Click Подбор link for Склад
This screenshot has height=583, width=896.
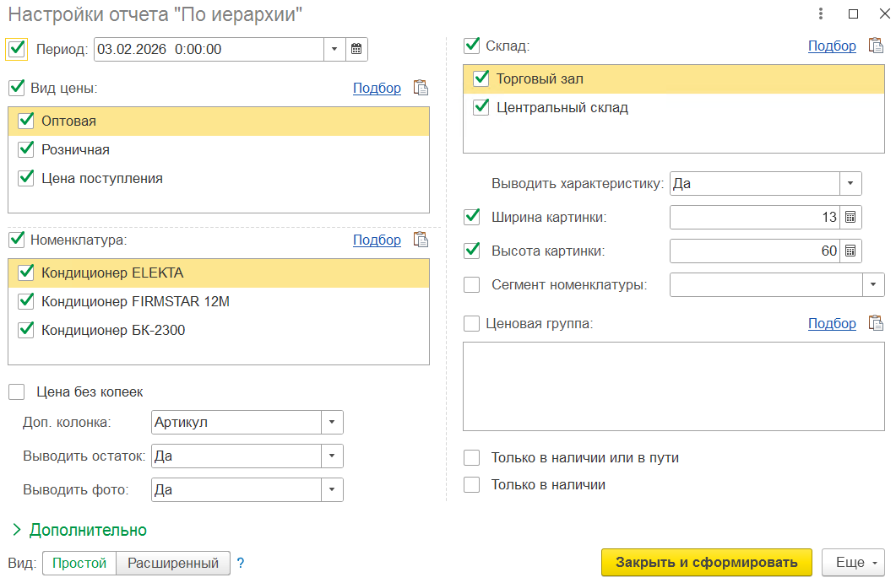[x=832, y=46]
